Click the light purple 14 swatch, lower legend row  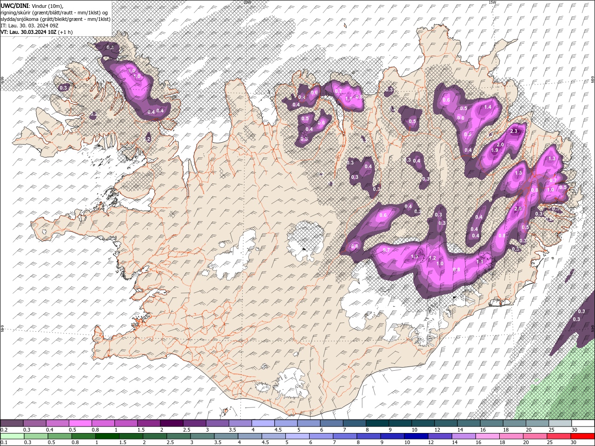464,436
